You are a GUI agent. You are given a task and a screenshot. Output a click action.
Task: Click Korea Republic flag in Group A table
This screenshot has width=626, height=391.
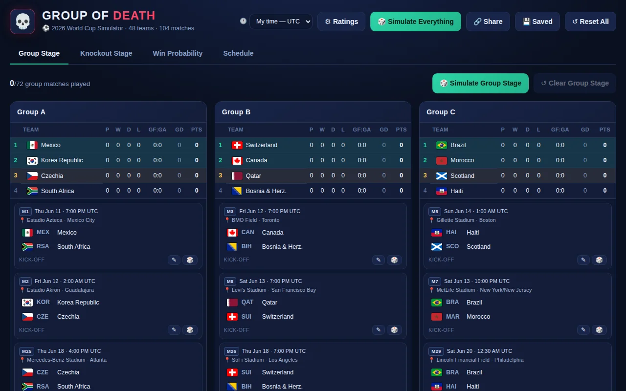click(32, 160)
